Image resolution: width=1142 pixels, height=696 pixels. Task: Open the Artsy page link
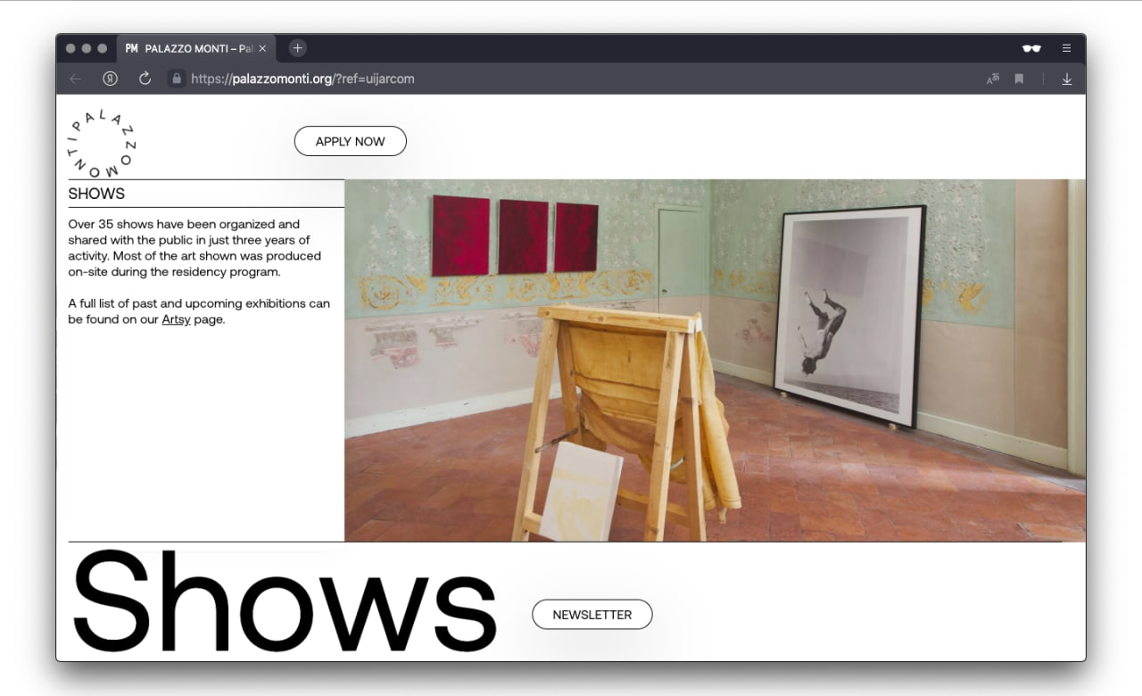[176, 319]
